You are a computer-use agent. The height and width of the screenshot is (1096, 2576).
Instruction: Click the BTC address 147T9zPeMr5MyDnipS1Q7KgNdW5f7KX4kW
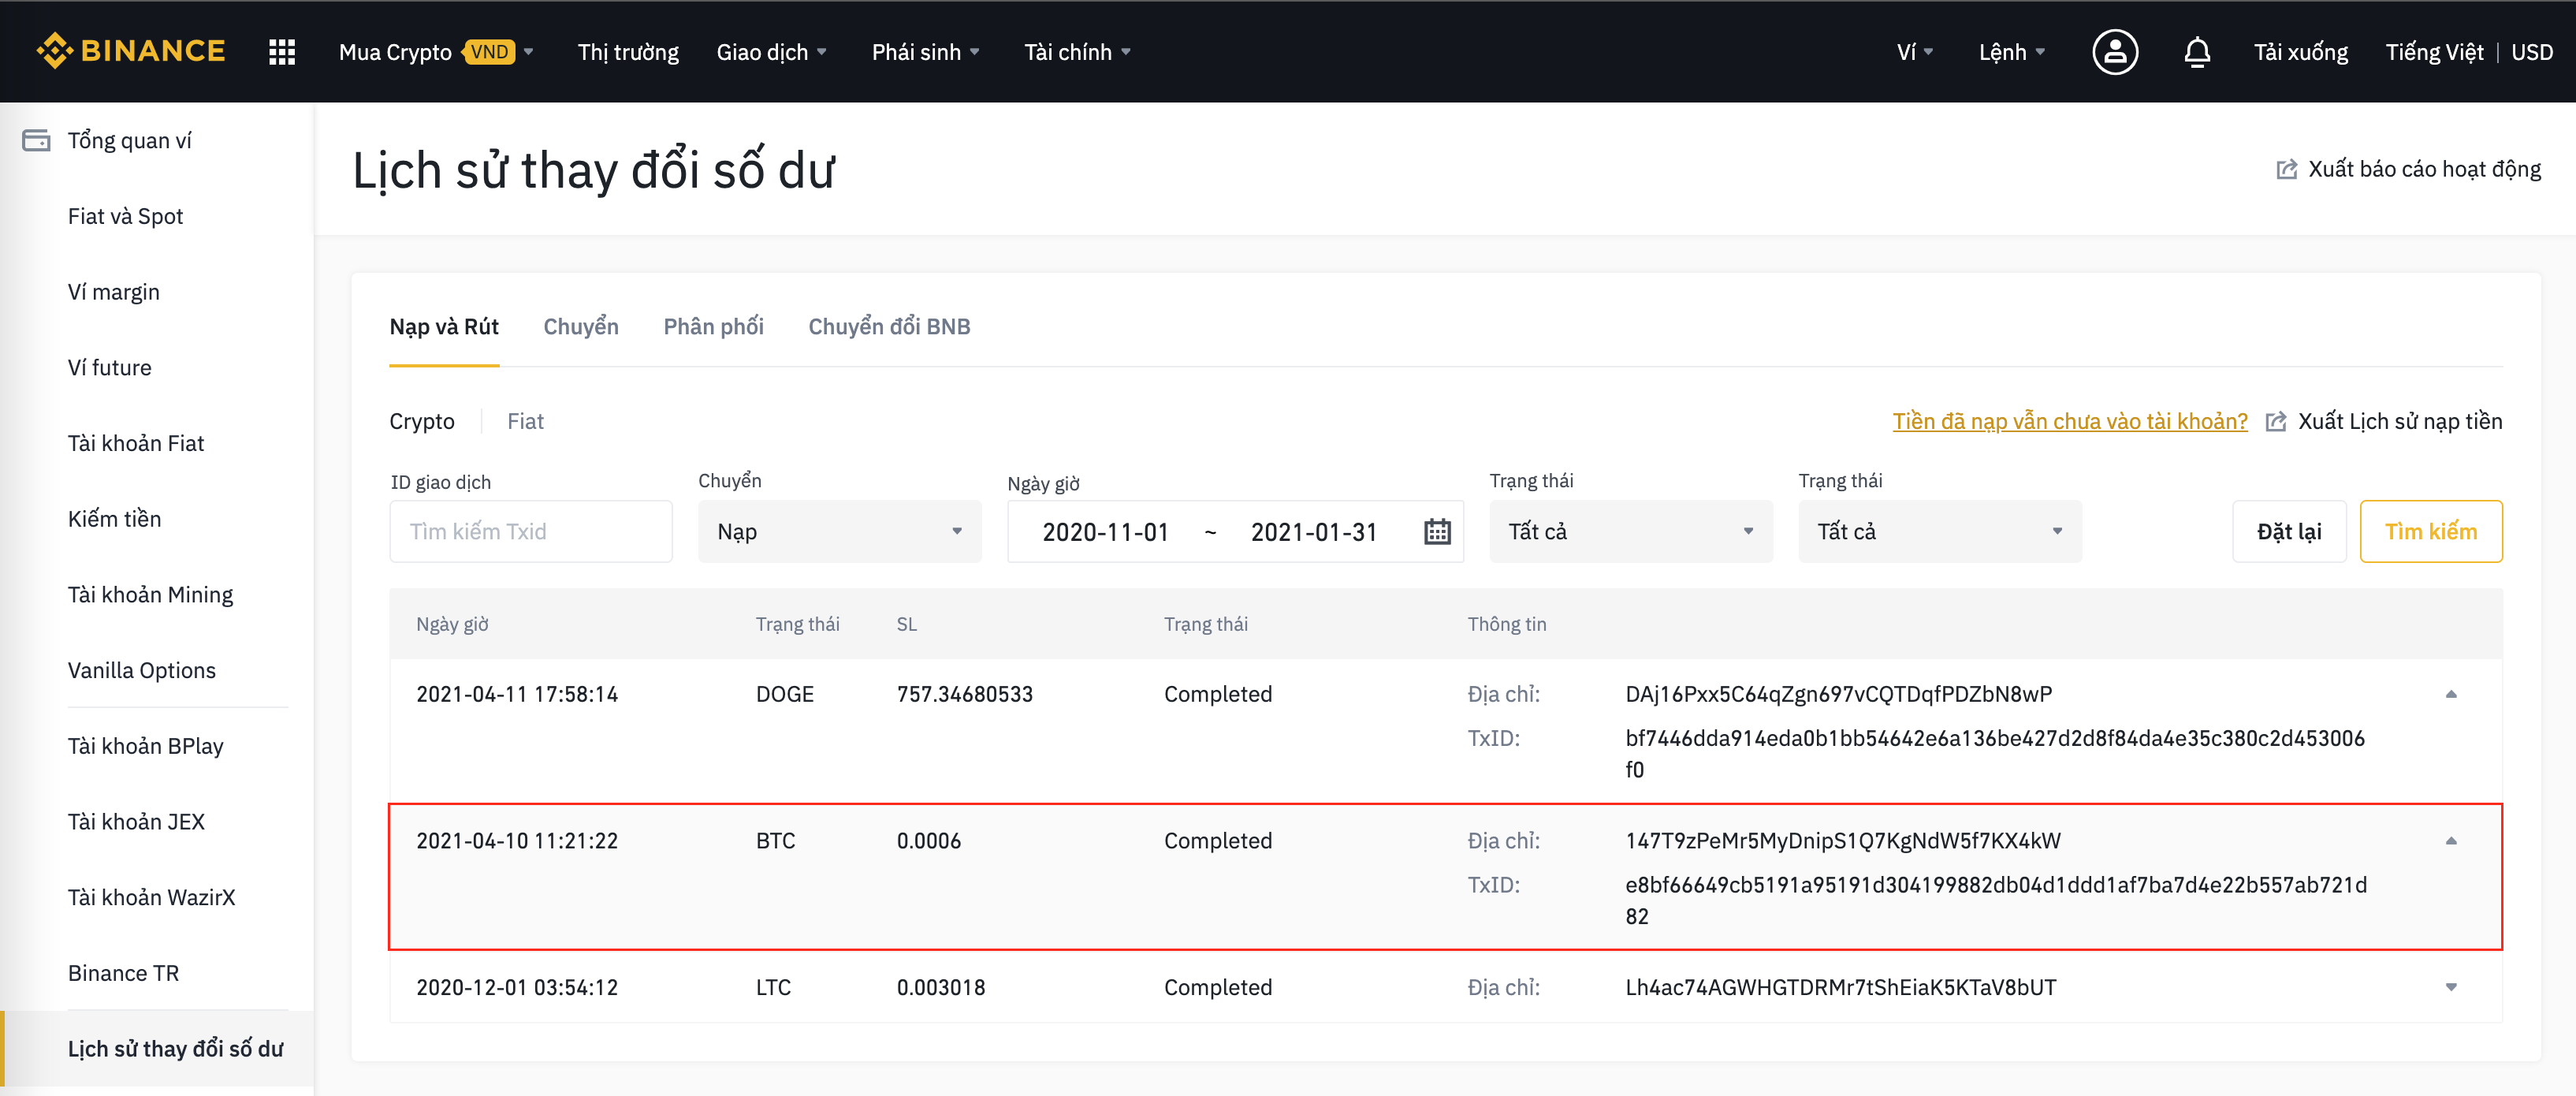(x=1842, y=841)
